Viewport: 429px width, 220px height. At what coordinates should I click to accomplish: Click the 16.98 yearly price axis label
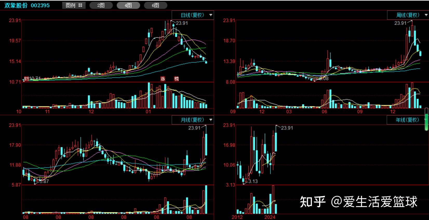click(229, 145)
